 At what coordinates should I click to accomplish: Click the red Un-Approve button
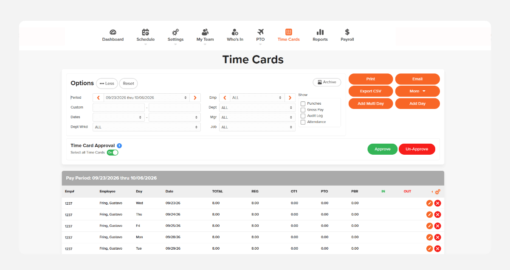pos(417,149)
